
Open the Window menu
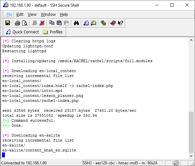pos(48,15)
